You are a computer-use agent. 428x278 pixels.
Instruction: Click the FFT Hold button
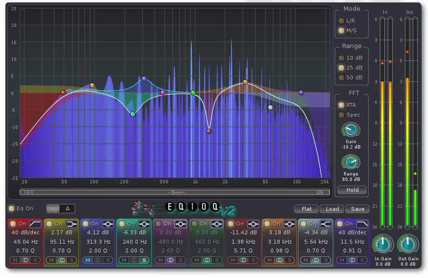(x=352, y=190)
